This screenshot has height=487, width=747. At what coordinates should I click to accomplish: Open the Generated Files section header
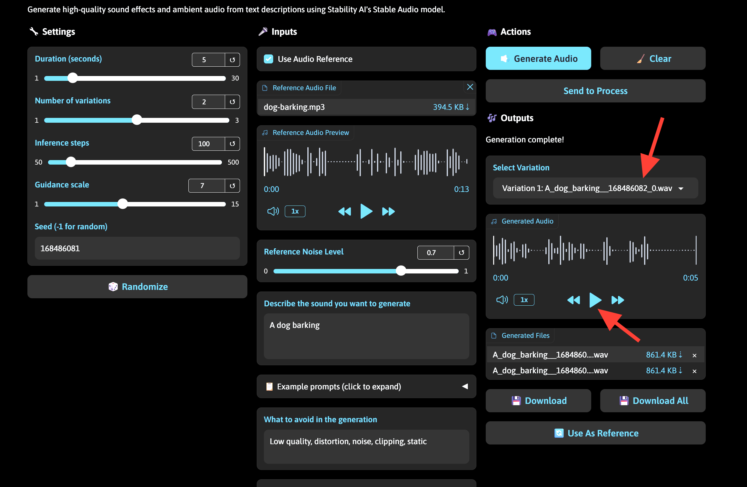(520, 335)
